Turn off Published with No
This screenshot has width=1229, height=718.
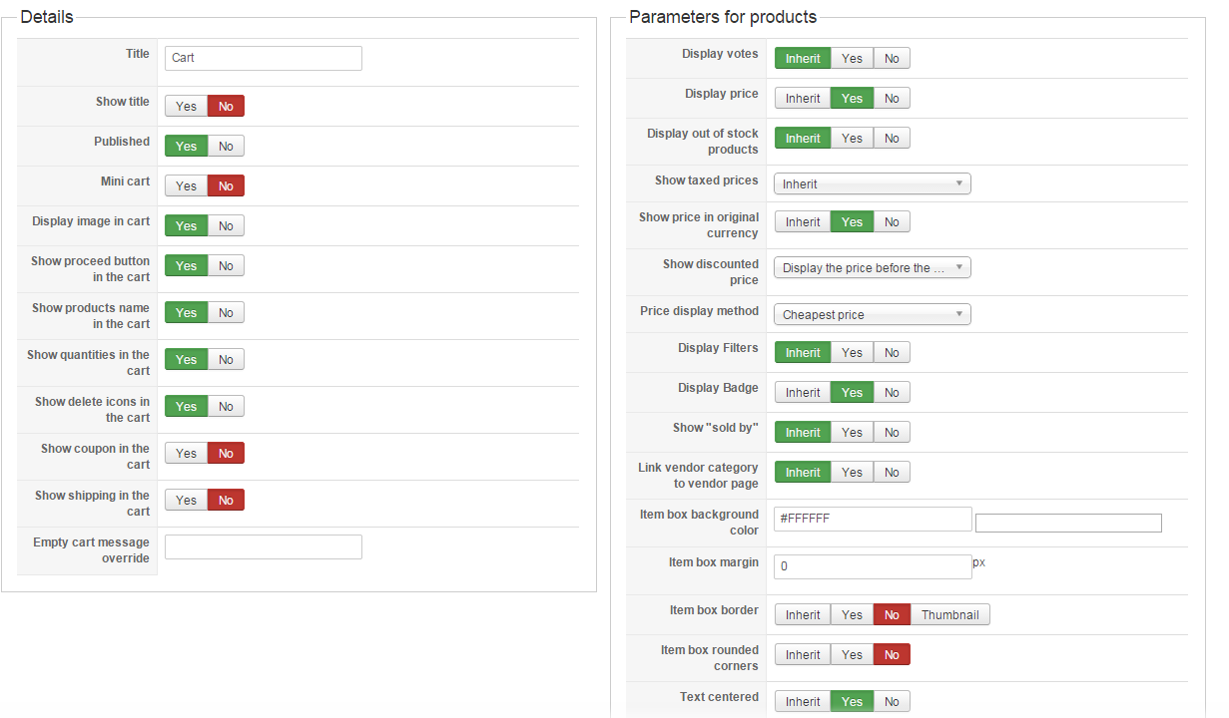point(226,146)
